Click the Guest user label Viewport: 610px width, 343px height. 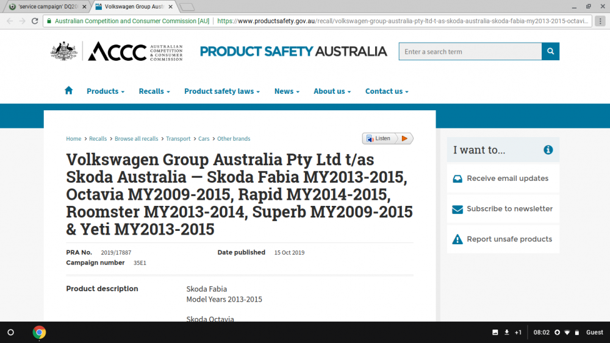tap(594, 333)
